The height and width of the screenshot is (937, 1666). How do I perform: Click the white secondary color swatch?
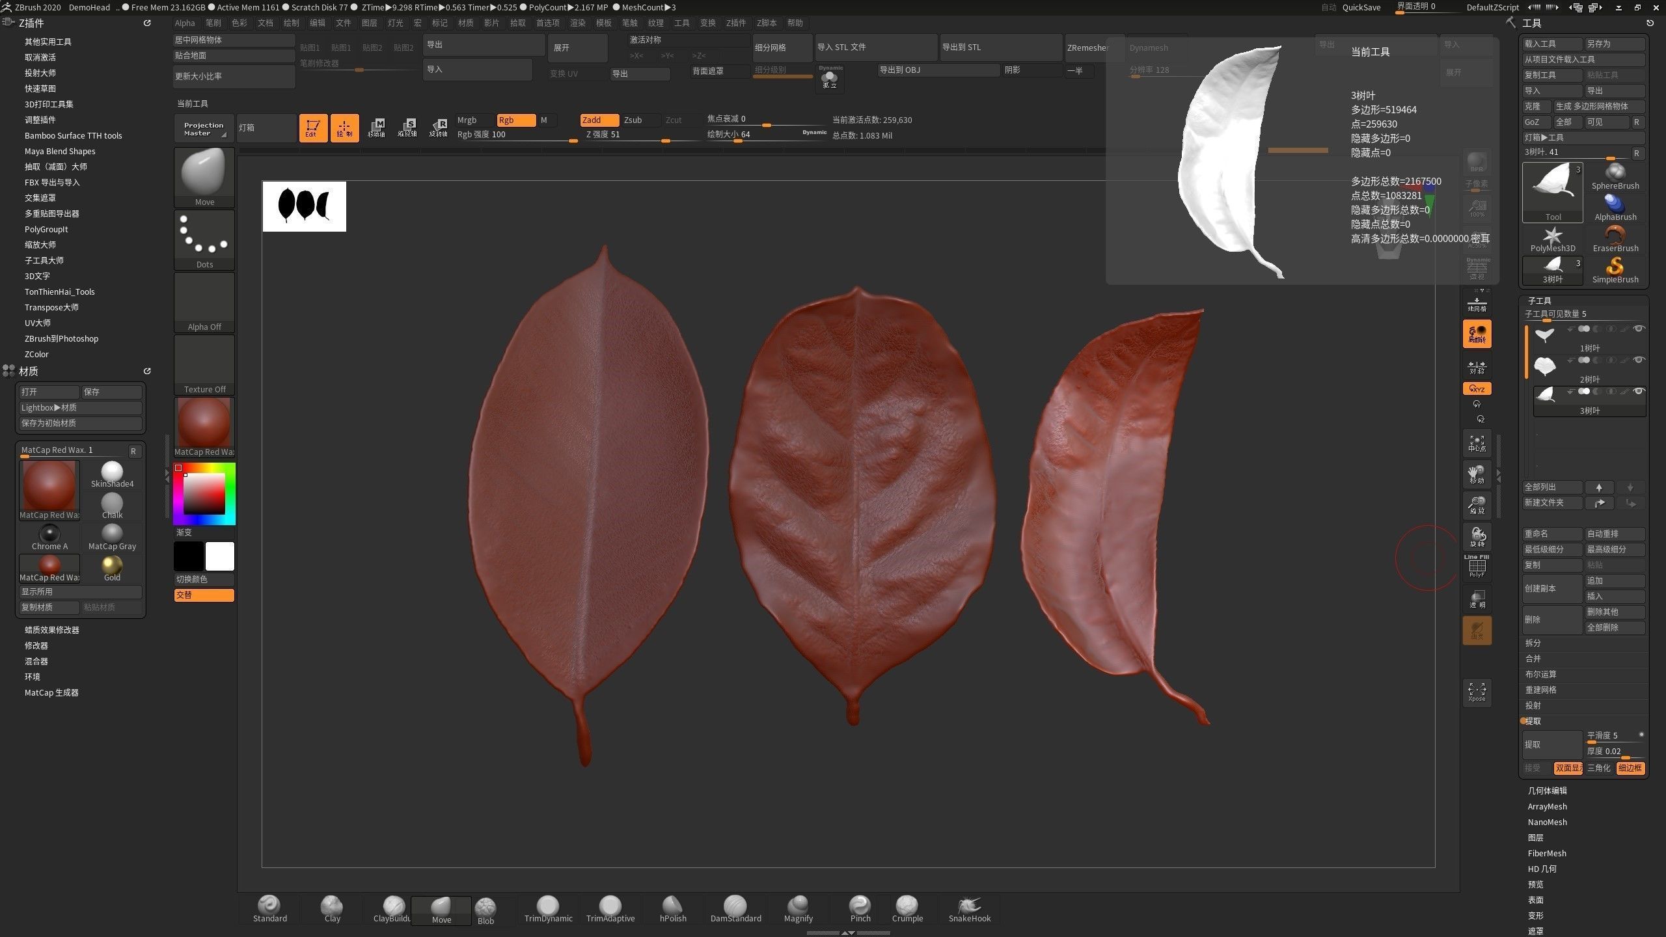tap(220, 556)
